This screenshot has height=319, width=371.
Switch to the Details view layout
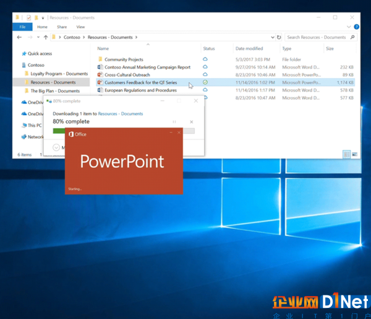point(347,154)
